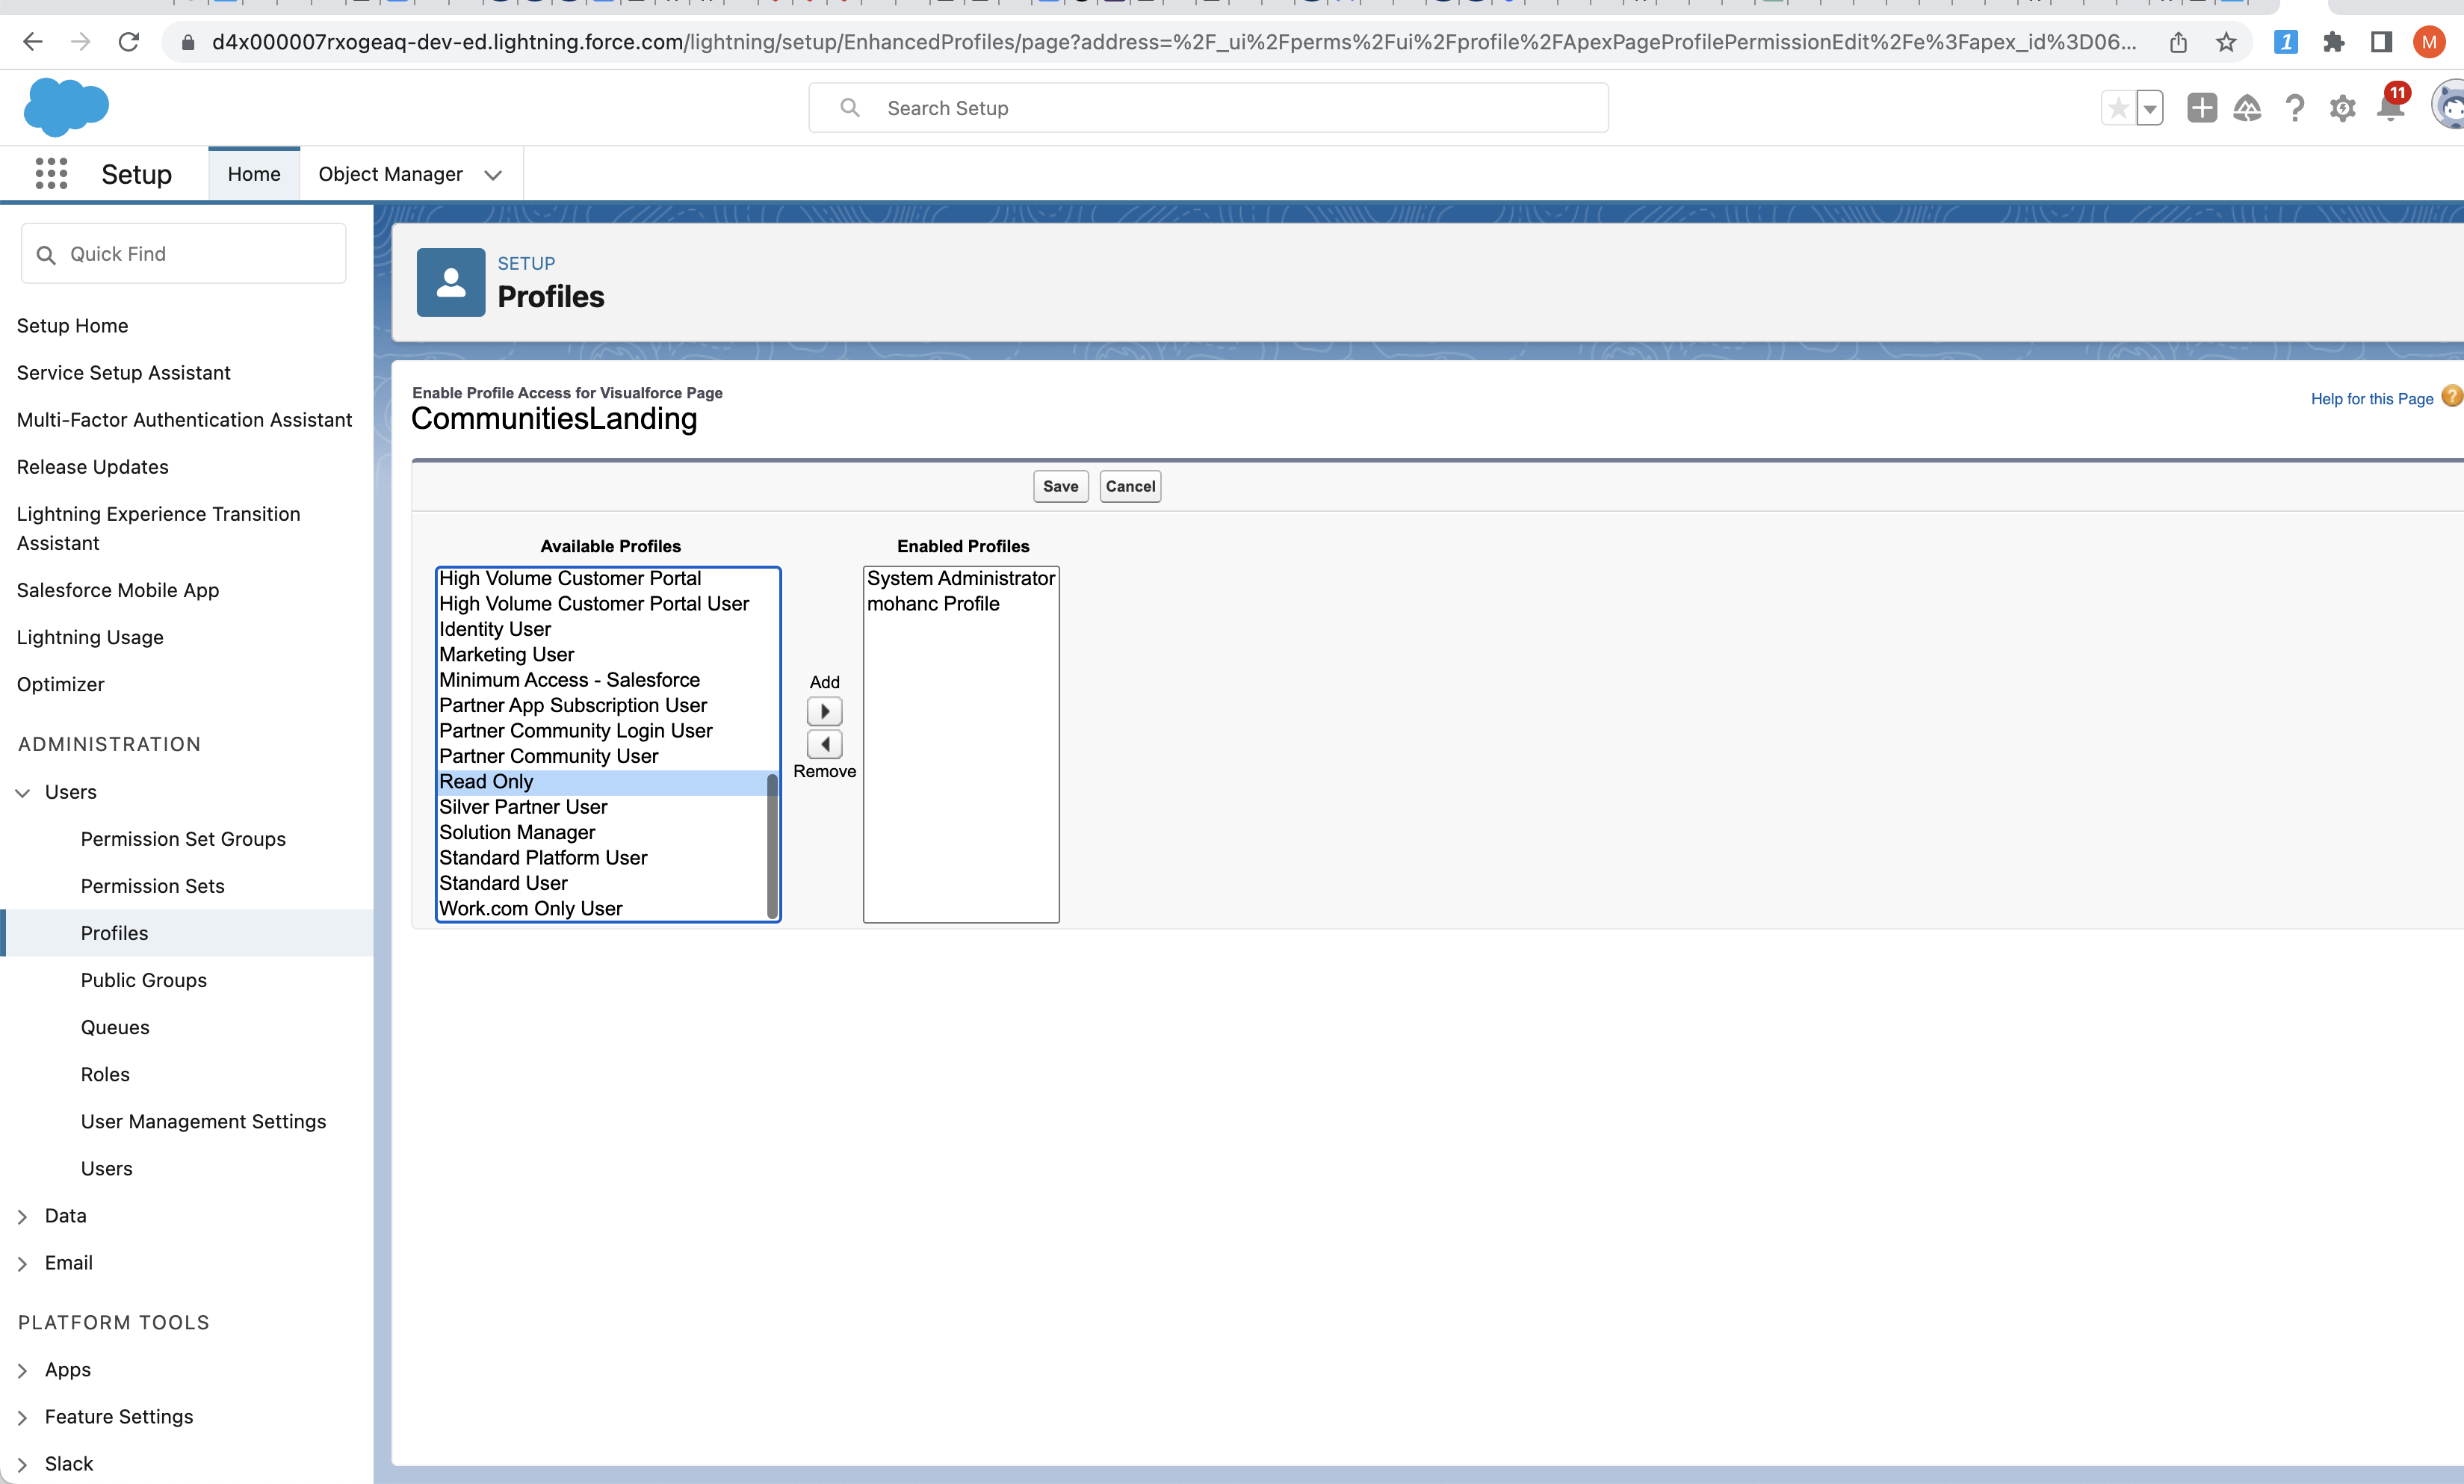Click the Salesforce favorites star
Screen dimensions: 2464x1484
(2117, 108)
